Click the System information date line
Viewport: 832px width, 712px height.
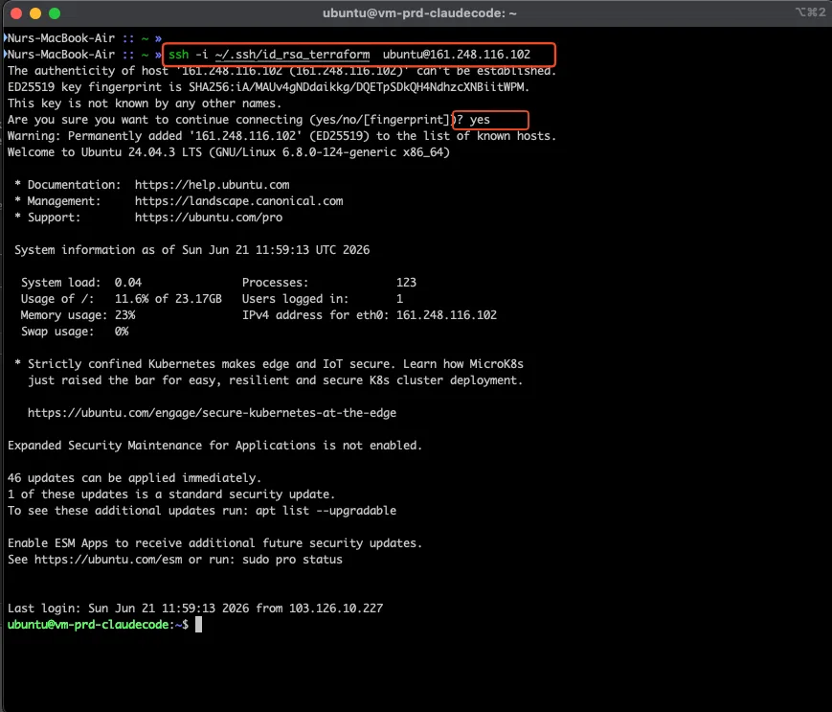click(x=192, y=250)
